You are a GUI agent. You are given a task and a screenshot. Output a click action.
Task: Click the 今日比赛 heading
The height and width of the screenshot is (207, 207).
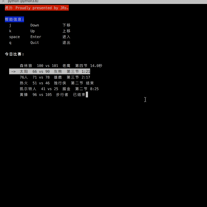[x=14, y=54]
